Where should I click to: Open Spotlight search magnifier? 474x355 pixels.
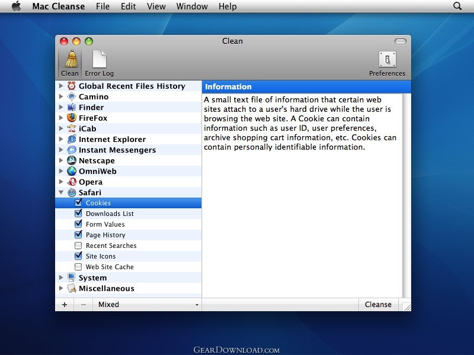click(457, 6)
